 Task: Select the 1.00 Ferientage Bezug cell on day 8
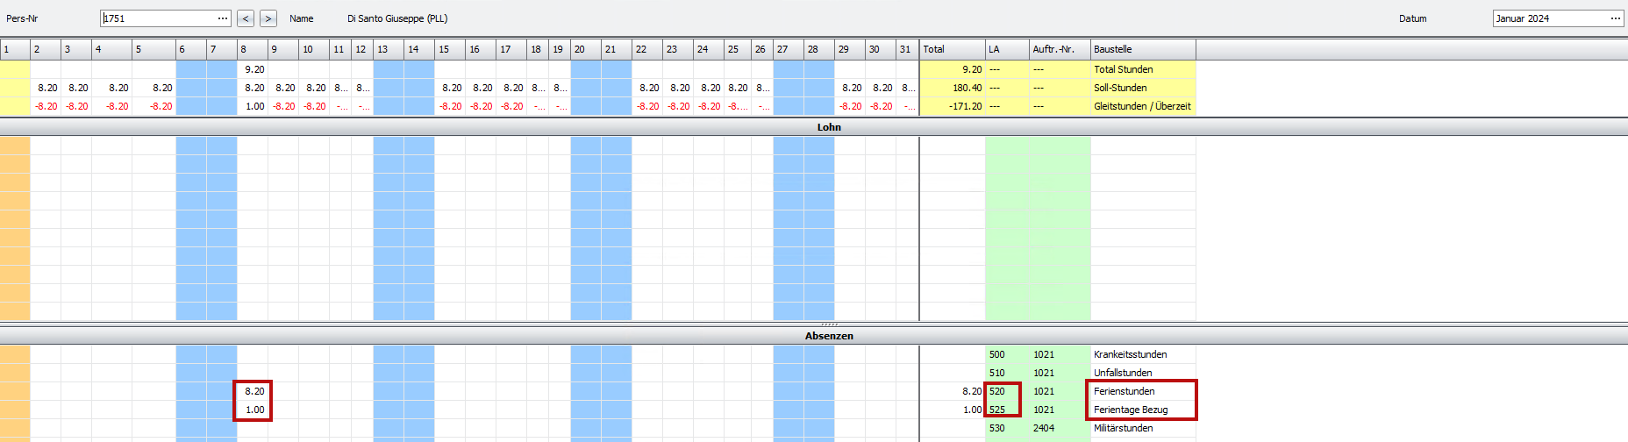point(253,410)
